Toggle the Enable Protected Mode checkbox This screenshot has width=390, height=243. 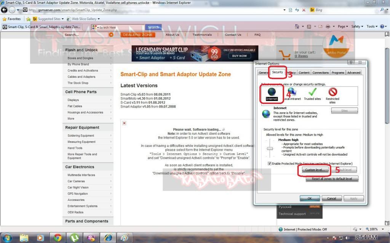pyautogui.click(x=269, y=163)
